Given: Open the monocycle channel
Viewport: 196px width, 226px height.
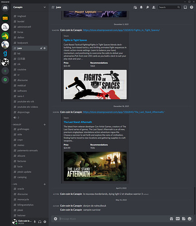Looking at the screenshot, I should tap(29, 199).
